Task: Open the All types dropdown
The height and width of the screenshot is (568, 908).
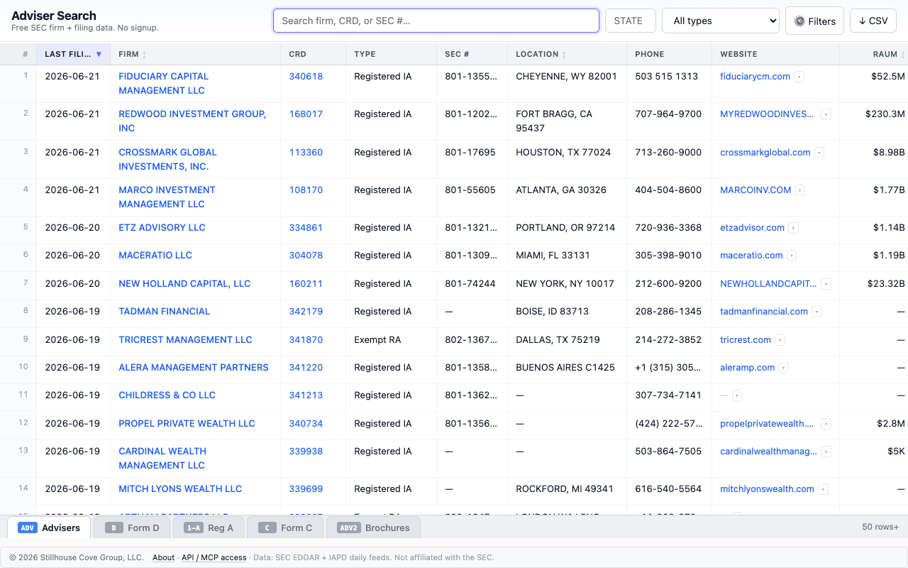Action: point(721,21)
